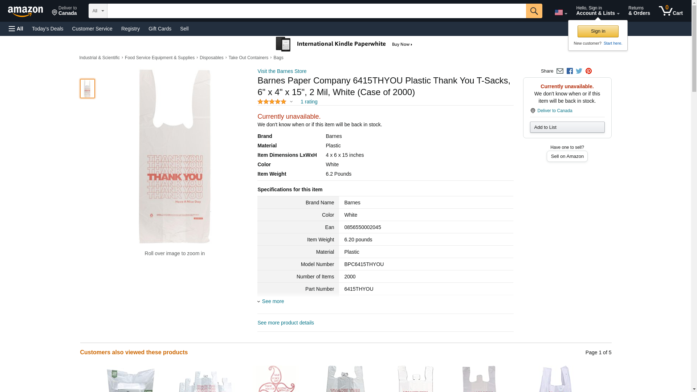Screen dimensions: 697x392
Task: Open the Add to List dropdown
Action: 567,127
